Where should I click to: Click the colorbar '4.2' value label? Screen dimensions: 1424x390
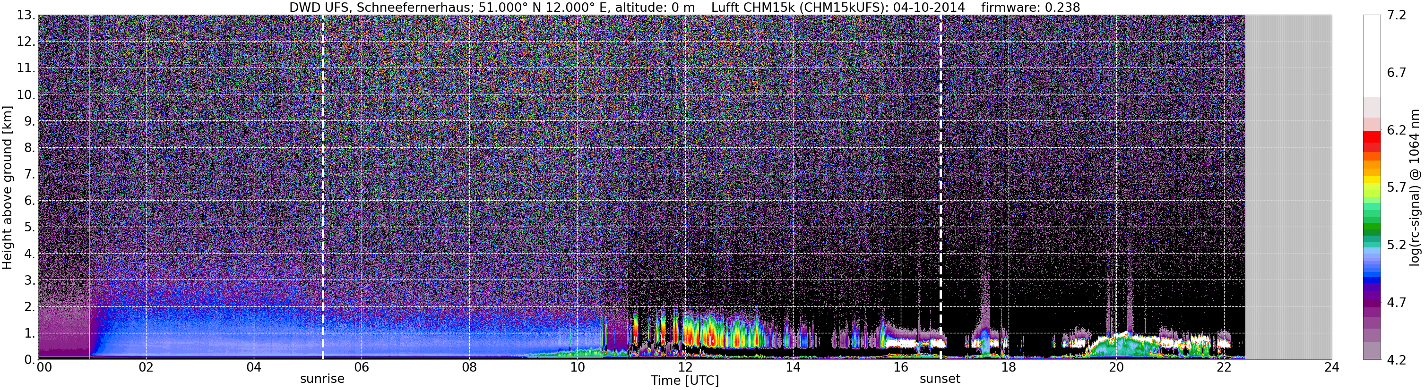tap(1397, 360)
